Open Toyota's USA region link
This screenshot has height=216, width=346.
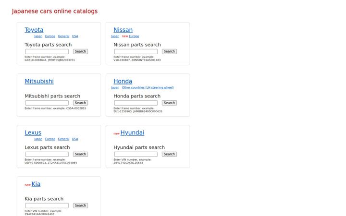pos(75,36)
